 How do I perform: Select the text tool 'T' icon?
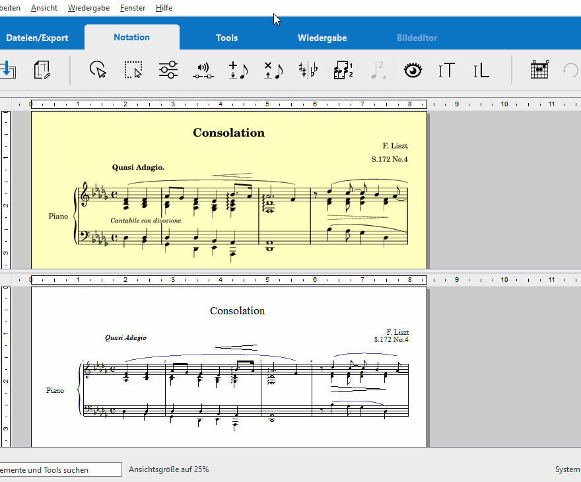(x=447, y=70)
